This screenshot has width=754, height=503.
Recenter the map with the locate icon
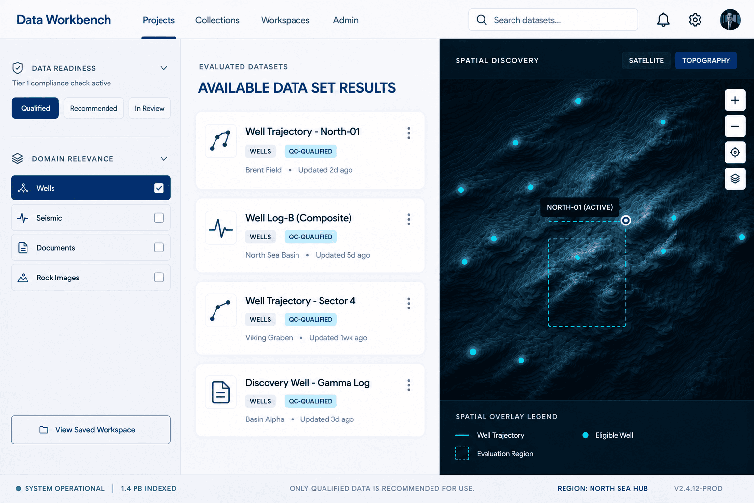click(x=735, y=152)
